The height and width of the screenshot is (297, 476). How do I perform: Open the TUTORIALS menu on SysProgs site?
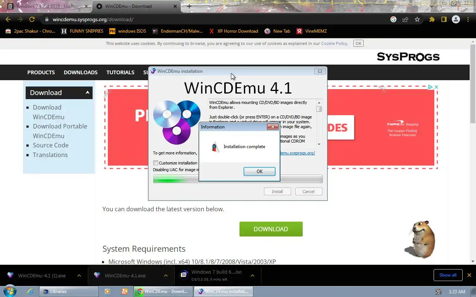120,72
